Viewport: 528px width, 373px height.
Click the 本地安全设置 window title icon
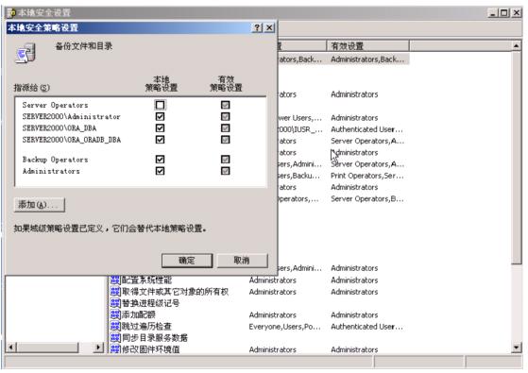(11, 13)
